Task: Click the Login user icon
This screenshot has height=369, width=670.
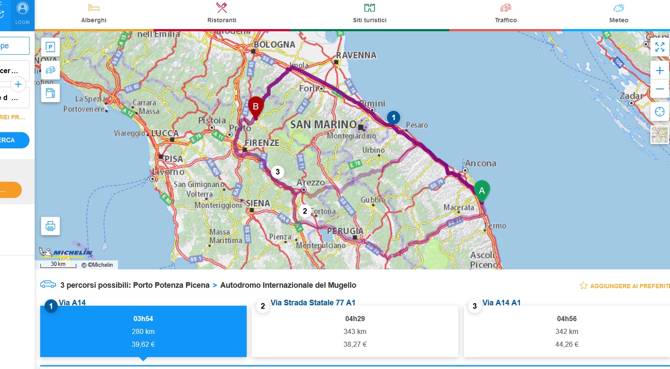Action: 22,13
